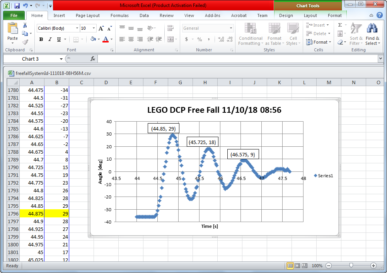Click the 100% zoom level button
Viewport: 387px width, 273px height.
pyautogui.click(x=317, y=266)
